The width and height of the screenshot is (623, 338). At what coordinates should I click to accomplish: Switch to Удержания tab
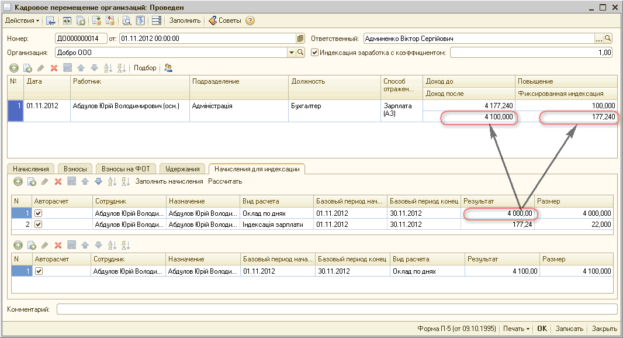182,169
